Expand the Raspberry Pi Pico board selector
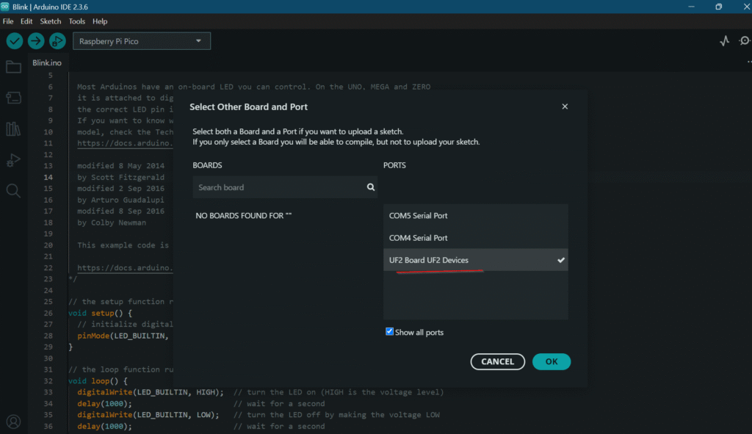The width and height of the screenshot is (752, 434). point(142,41)
